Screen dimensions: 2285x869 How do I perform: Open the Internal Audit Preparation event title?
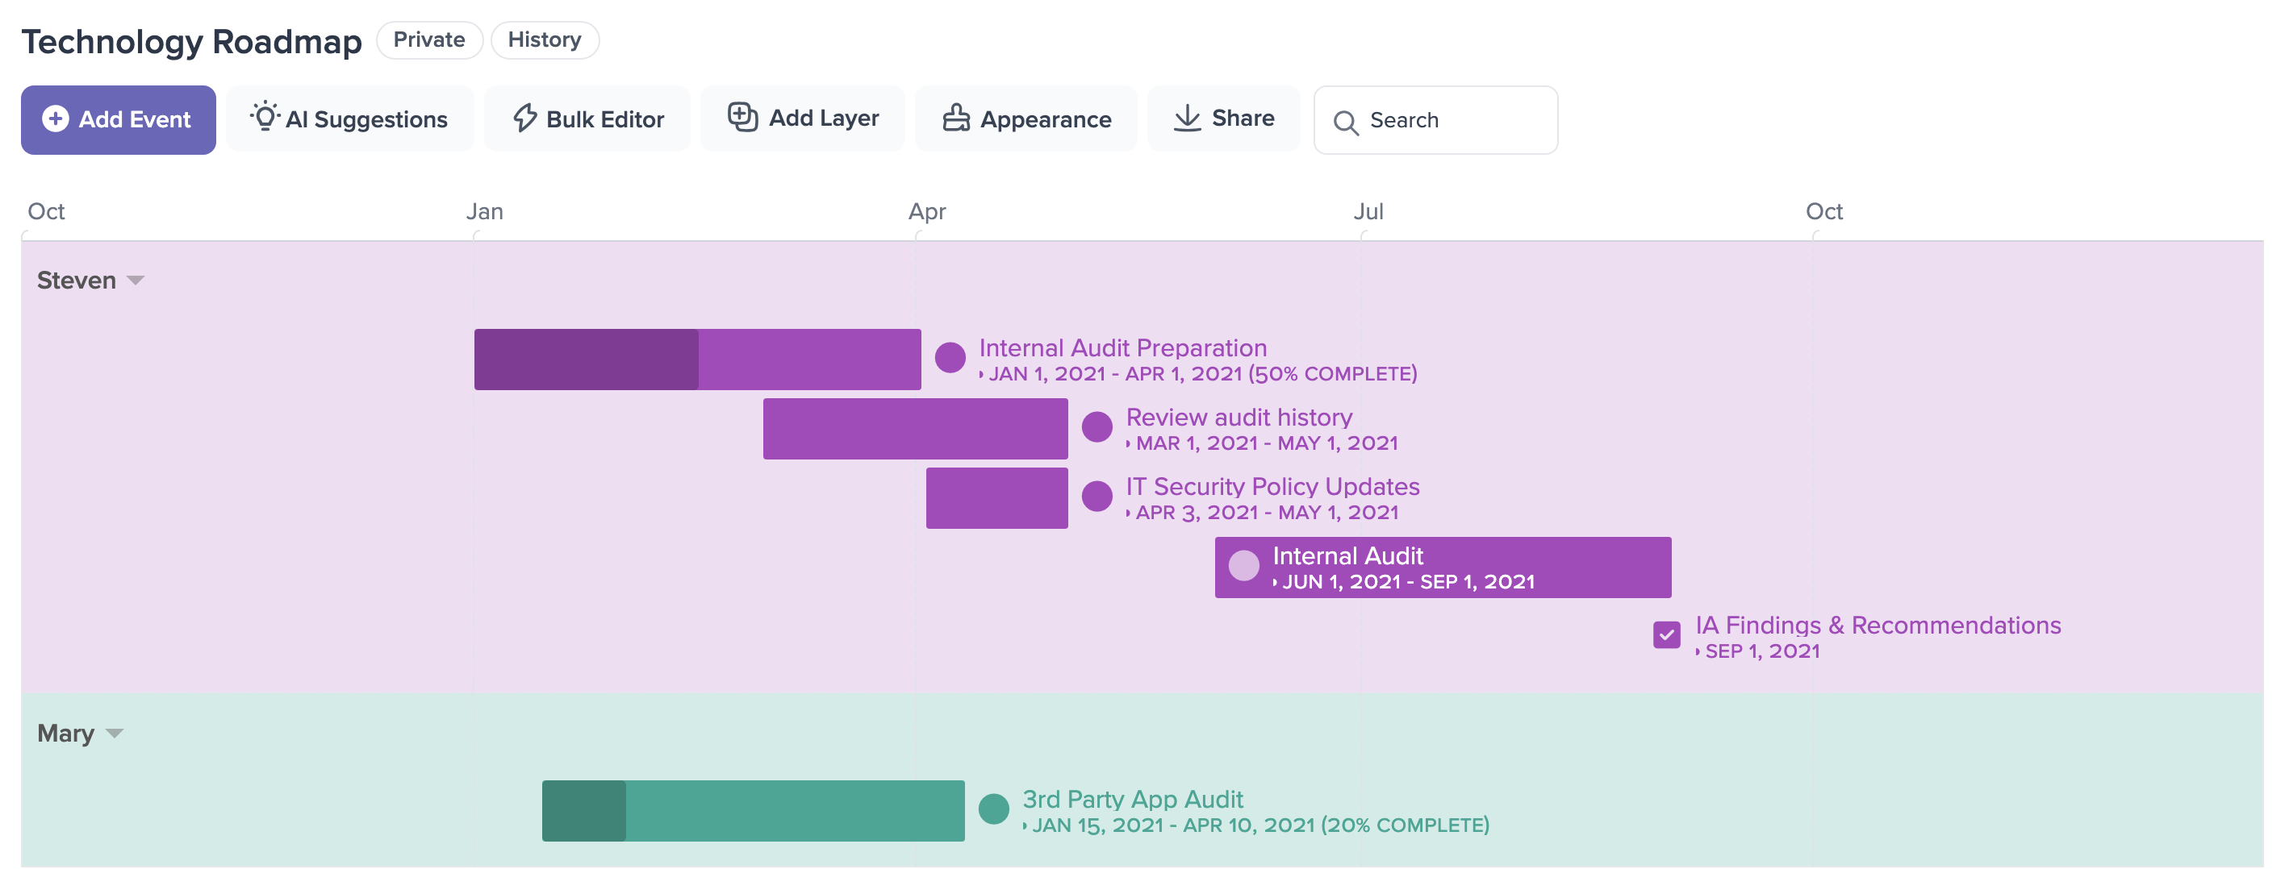(x=1122, y=348)
